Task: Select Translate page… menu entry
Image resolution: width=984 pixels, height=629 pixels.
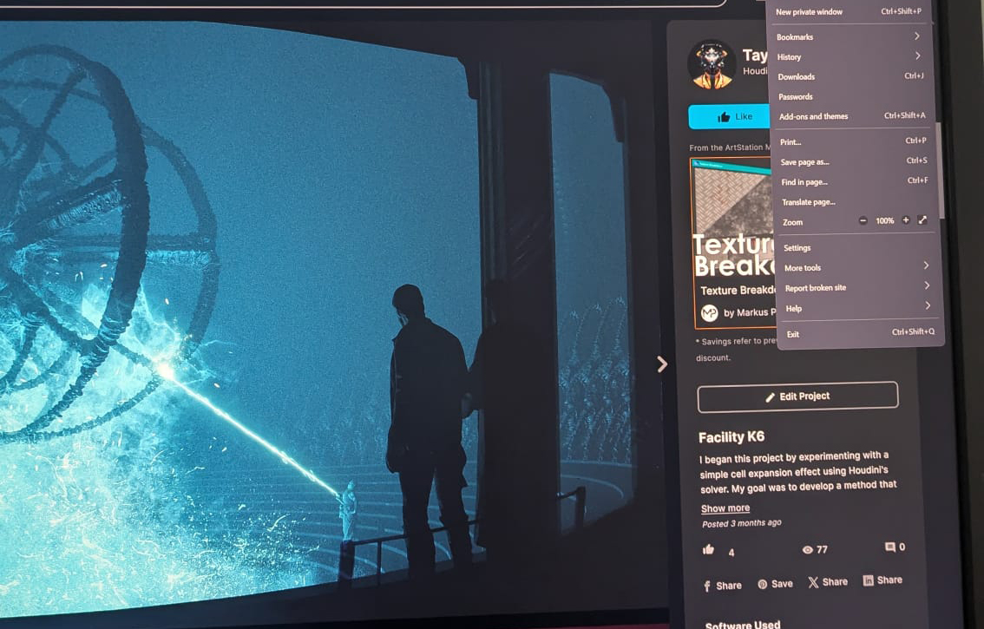Action: [x=856, y=202]
